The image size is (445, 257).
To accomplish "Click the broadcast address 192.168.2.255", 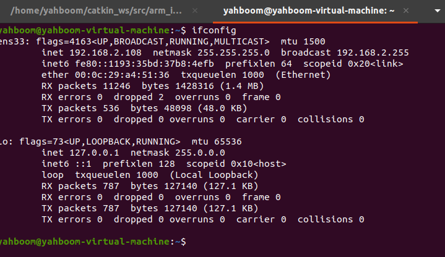I will click(x=373, y=53).
